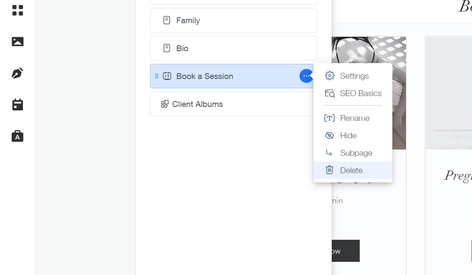Make page a Subpage via menu
472x275 pixels.
(356, 153)
